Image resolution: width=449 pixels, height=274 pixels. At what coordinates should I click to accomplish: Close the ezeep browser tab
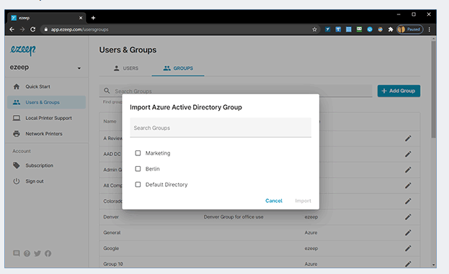(81, 18)
